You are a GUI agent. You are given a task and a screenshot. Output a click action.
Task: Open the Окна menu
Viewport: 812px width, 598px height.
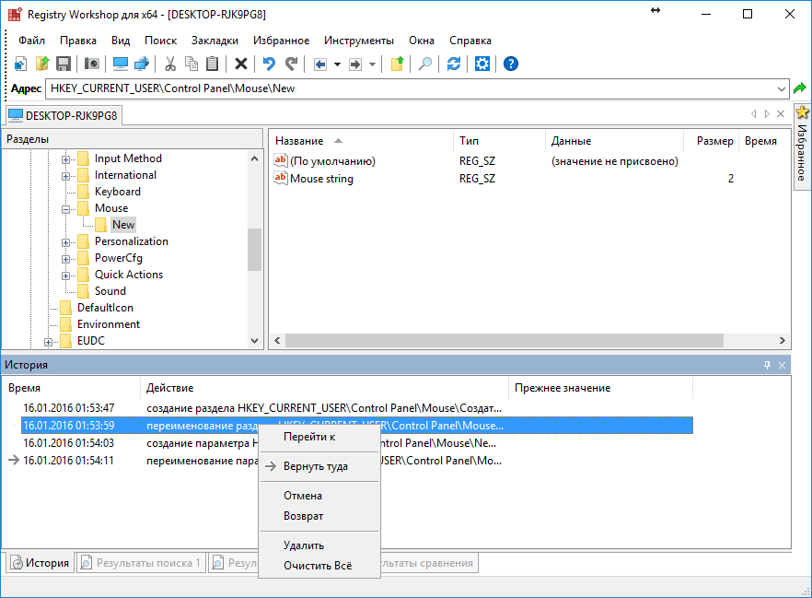coord(422,41)
